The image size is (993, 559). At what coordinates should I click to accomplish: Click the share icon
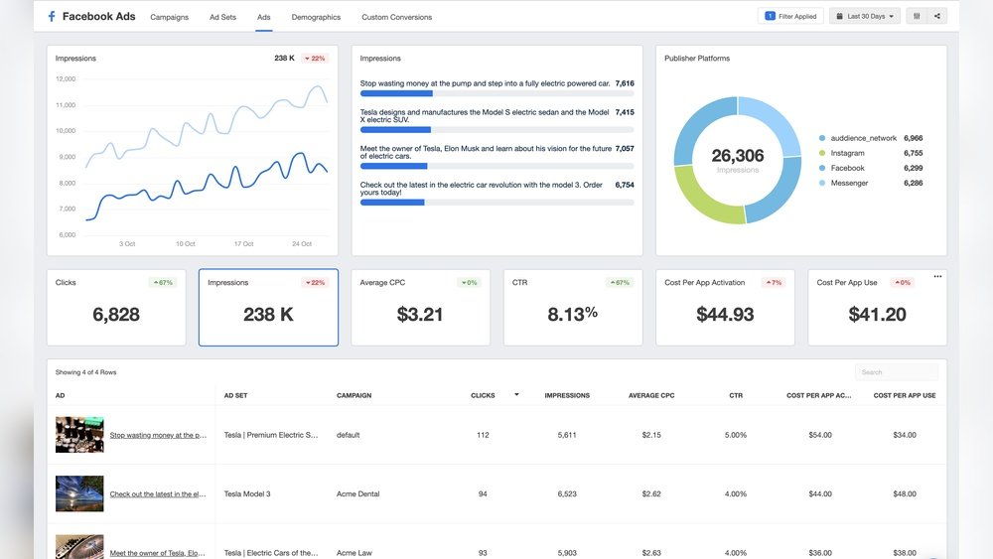tap(937, 17)
